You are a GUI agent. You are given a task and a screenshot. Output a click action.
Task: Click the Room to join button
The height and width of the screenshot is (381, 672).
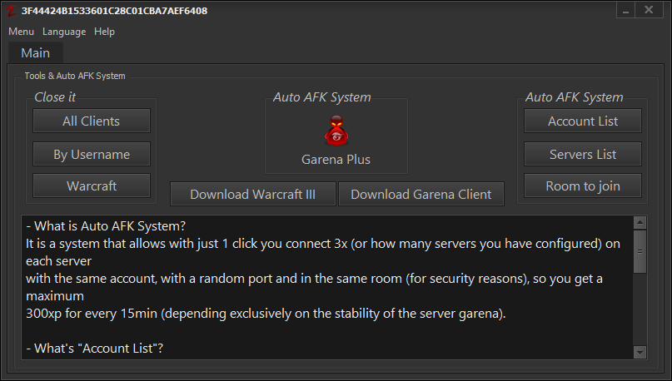(x=582, y=186)
